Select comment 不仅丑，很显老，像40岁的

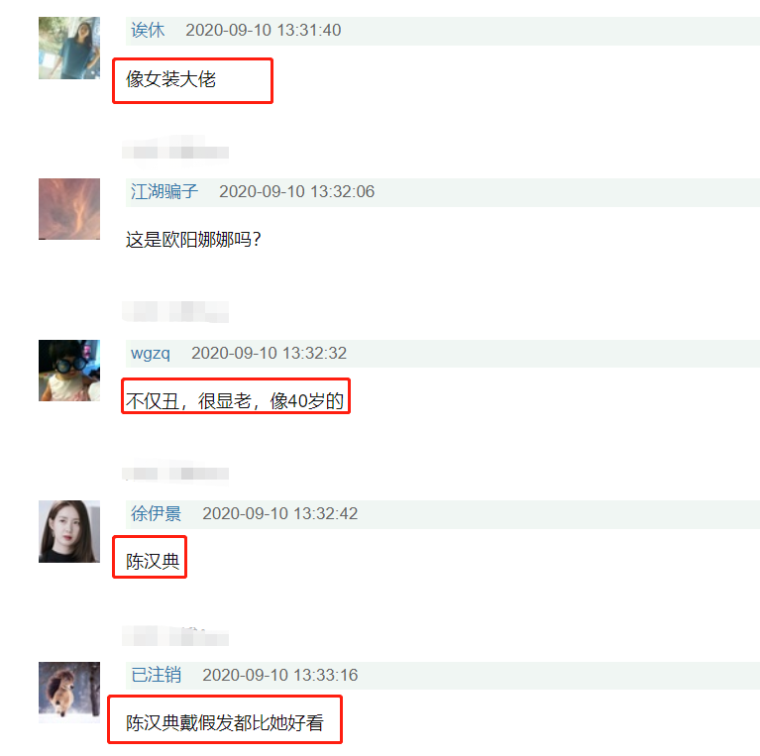(235, 401)
